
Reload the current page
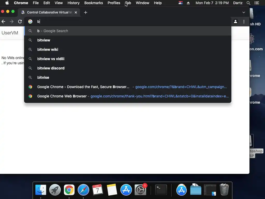(x=20, y=22)
